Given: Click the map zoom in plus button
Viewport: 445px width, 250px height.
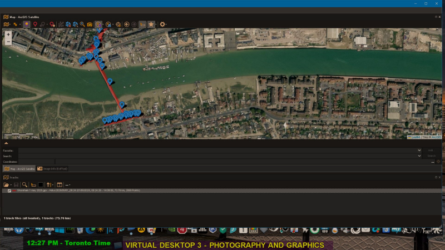Looking at the screenshot, I should coord(8,34).
